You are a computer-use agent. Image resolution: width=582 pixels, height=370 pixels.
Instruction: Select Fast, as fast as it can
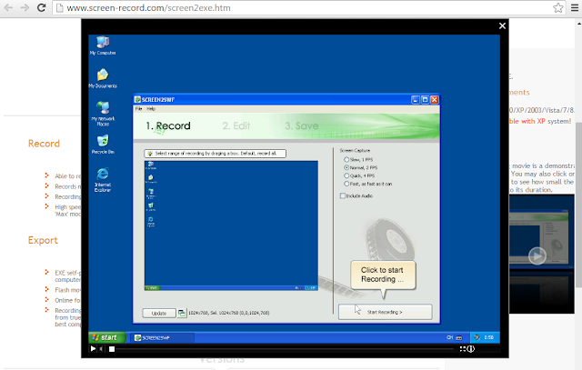coord(367,184)
